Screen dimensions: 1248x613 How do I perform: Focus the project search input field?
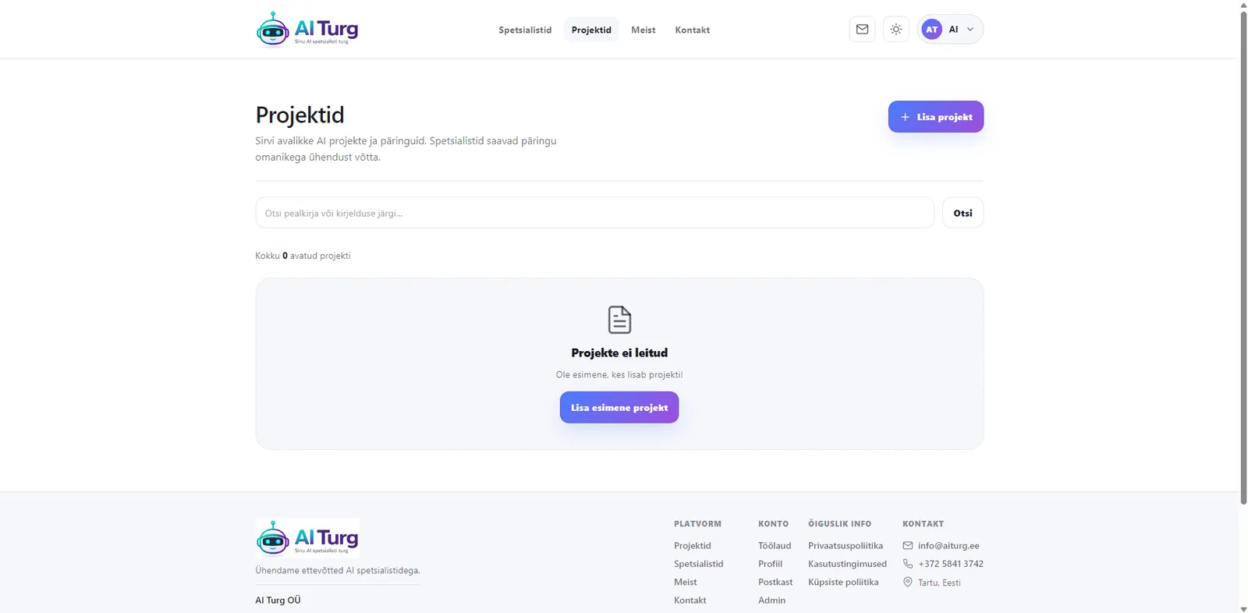tap(594, 213)
